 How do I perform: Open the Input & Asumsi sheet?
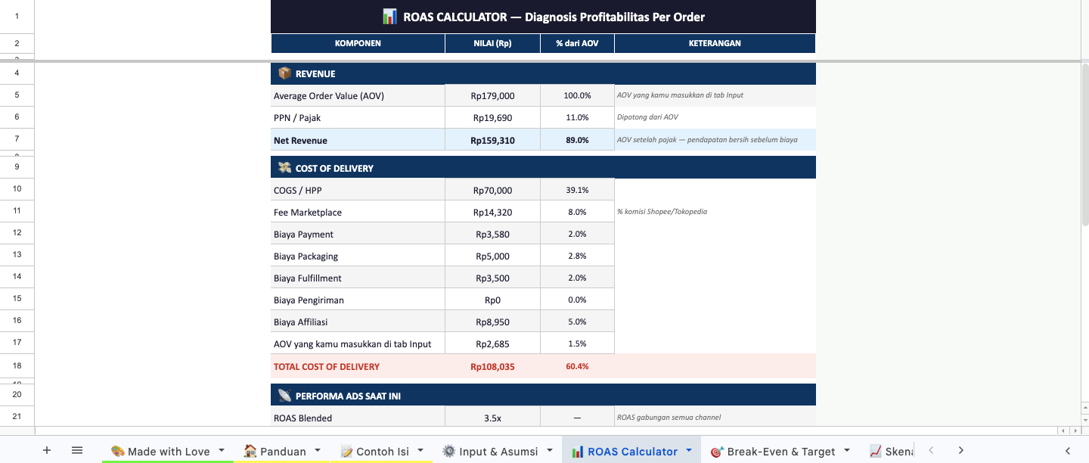pos(498,451)
